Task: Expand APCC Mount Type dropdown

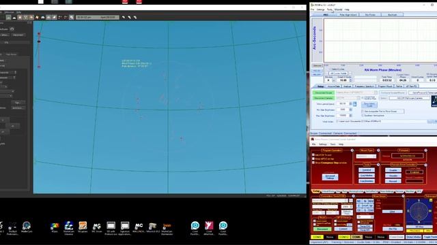Action: click(366, 157)
